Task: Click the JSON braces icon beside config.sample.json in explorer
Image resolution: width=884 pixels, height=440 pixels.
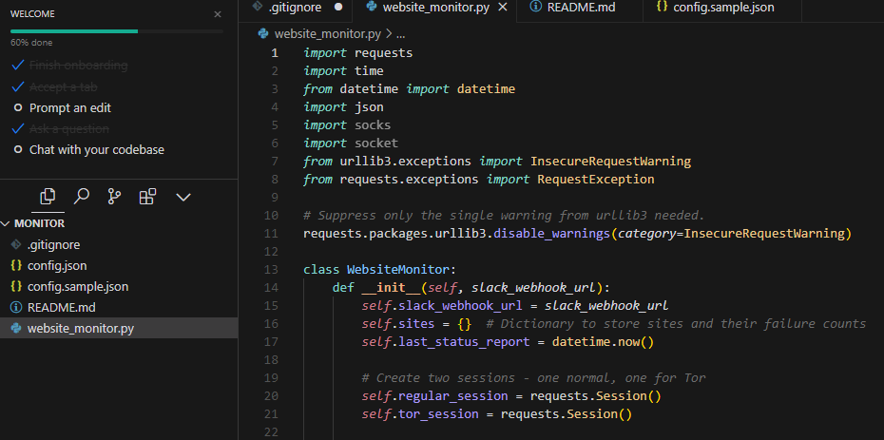Action: point(16,286)
